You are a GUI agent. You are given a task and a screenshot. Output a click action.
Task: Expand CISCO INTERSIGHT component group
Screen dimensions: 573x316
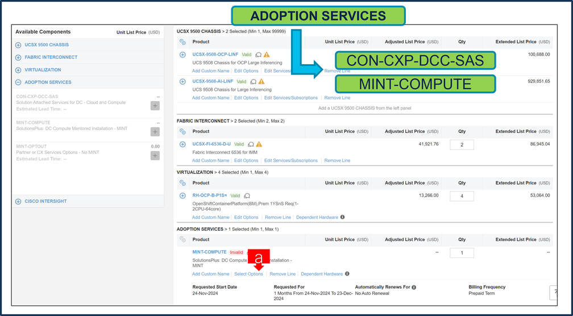click(x=18, y=201)
